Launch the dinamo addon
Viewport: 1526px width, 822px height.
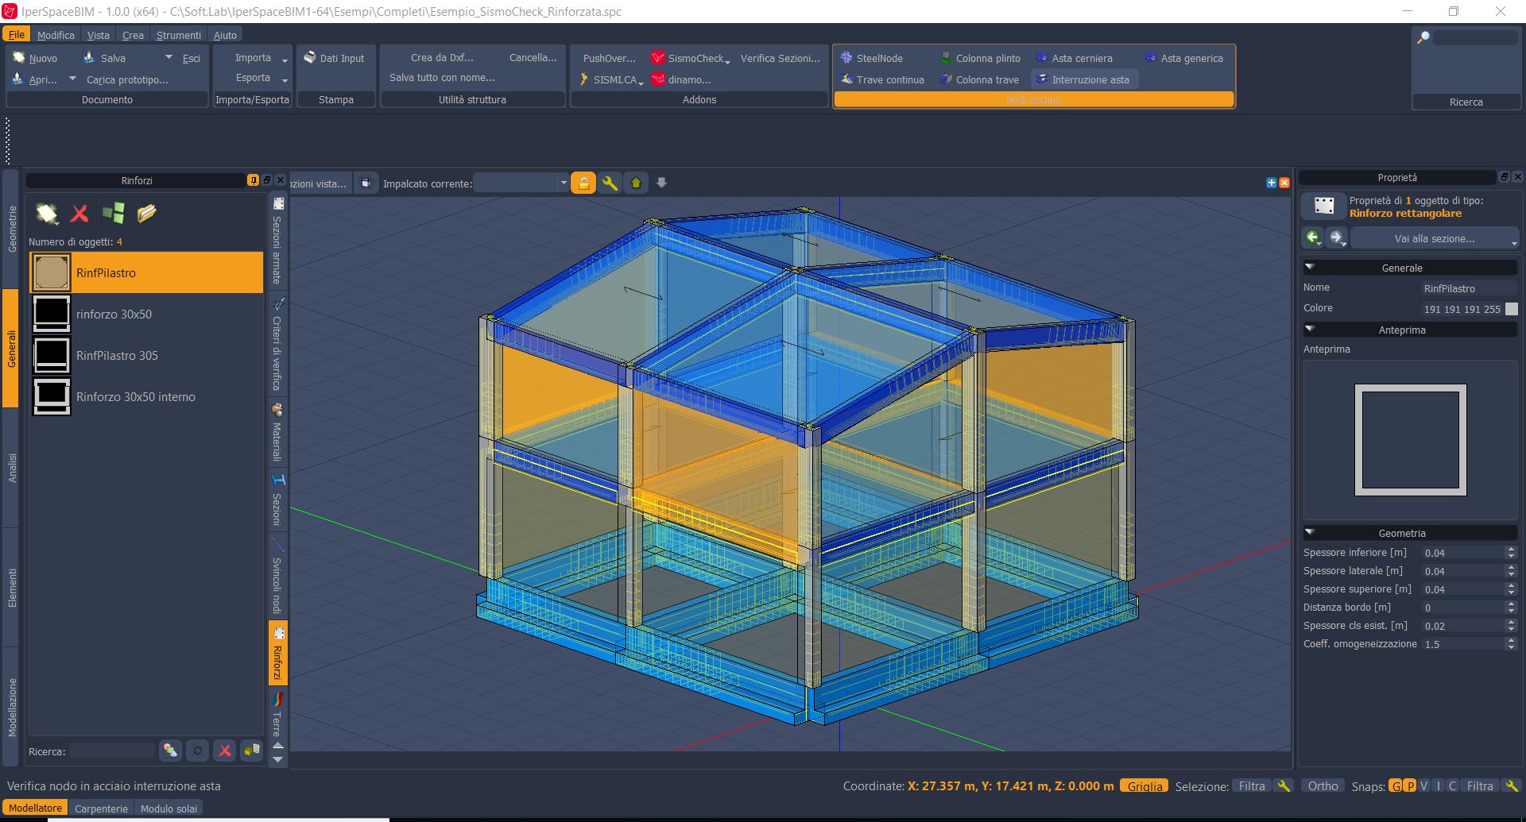(x=681, y=79)
